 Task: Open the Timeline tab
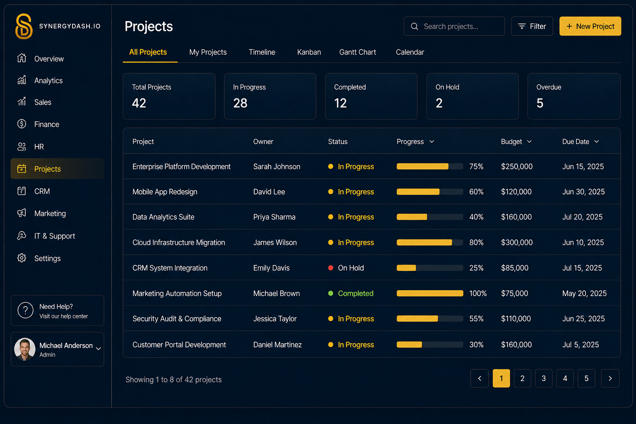262,52
